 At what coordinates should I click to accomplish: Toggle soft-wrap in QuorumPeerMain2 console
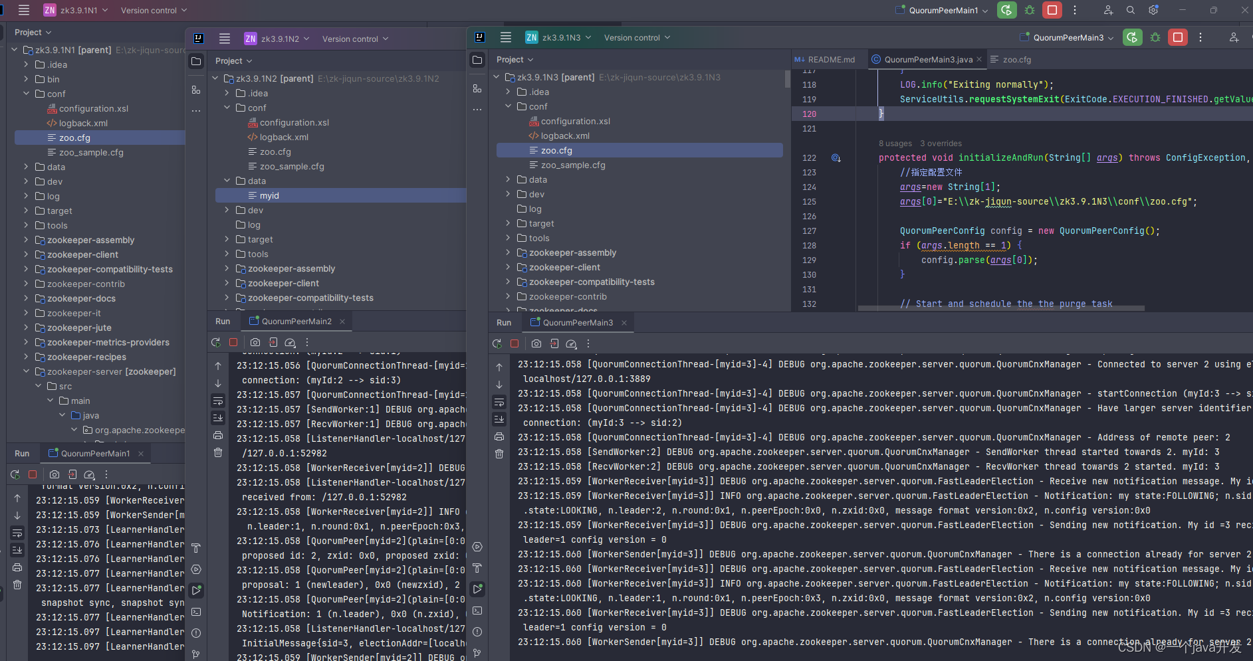pos(218,401)
